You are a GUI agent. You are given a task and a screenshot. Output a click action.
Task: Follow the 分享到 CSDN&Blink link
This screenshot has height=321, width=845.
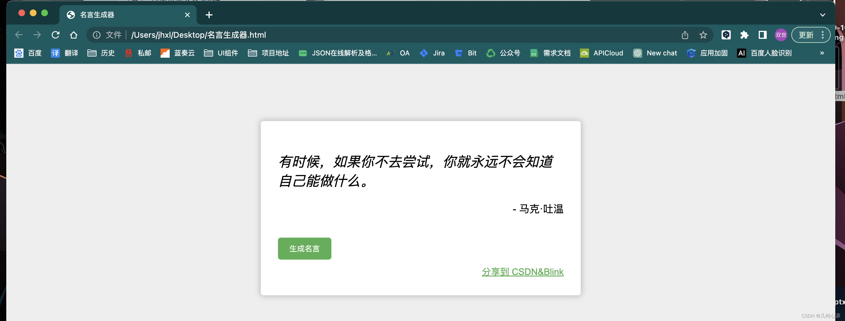click(x=522, y=272)
